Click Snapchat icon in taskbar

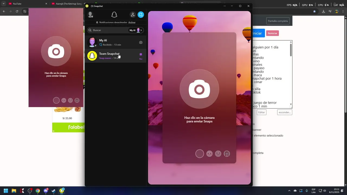click(62, 191)
